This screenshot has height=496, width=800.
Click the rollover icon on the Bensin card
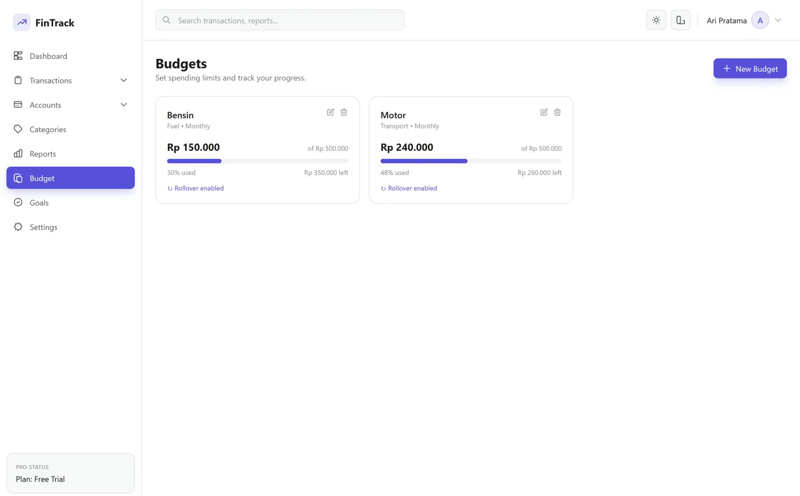[170, 189]
